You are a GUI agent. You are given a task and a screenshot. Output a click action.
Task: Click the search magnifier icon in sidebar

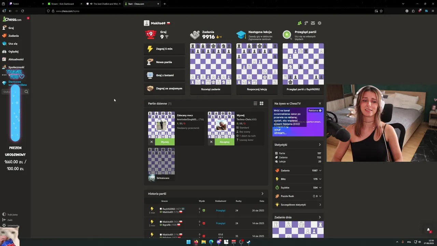point(26,92)
